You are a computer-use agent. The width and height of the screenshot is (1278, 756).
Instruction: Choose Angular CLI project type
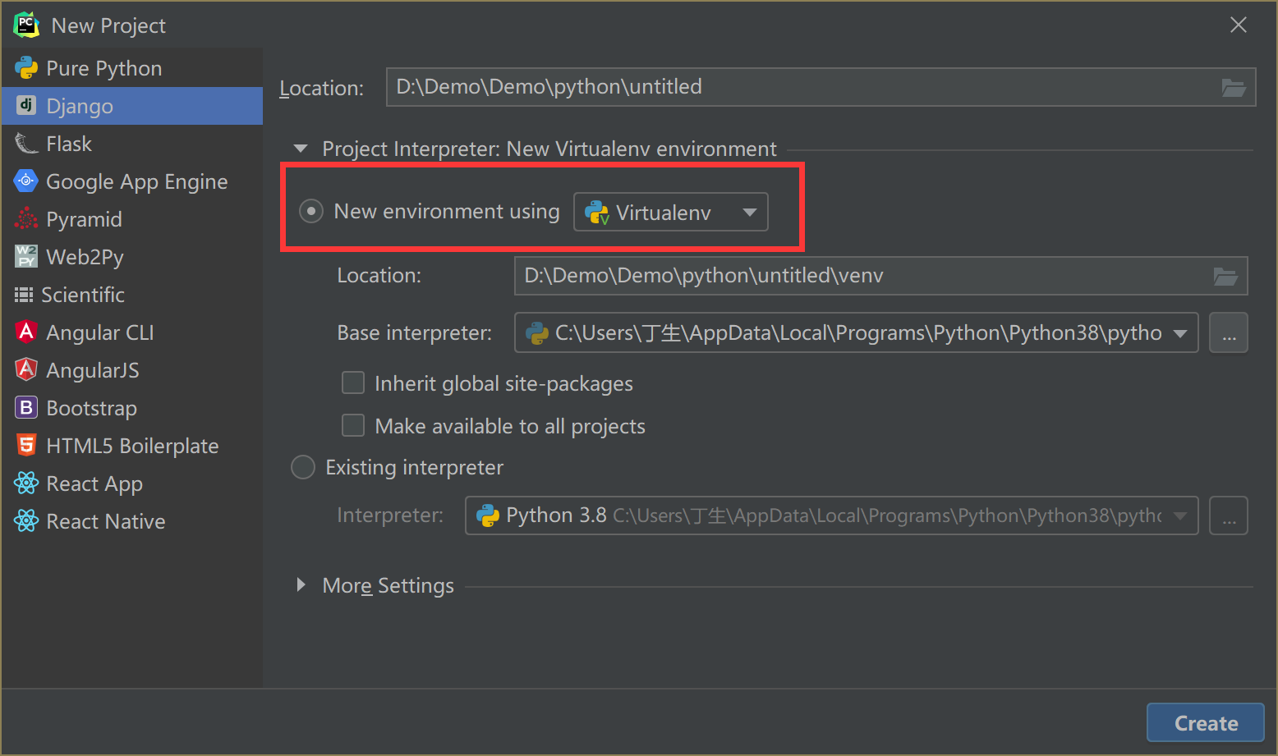[132, 332]
